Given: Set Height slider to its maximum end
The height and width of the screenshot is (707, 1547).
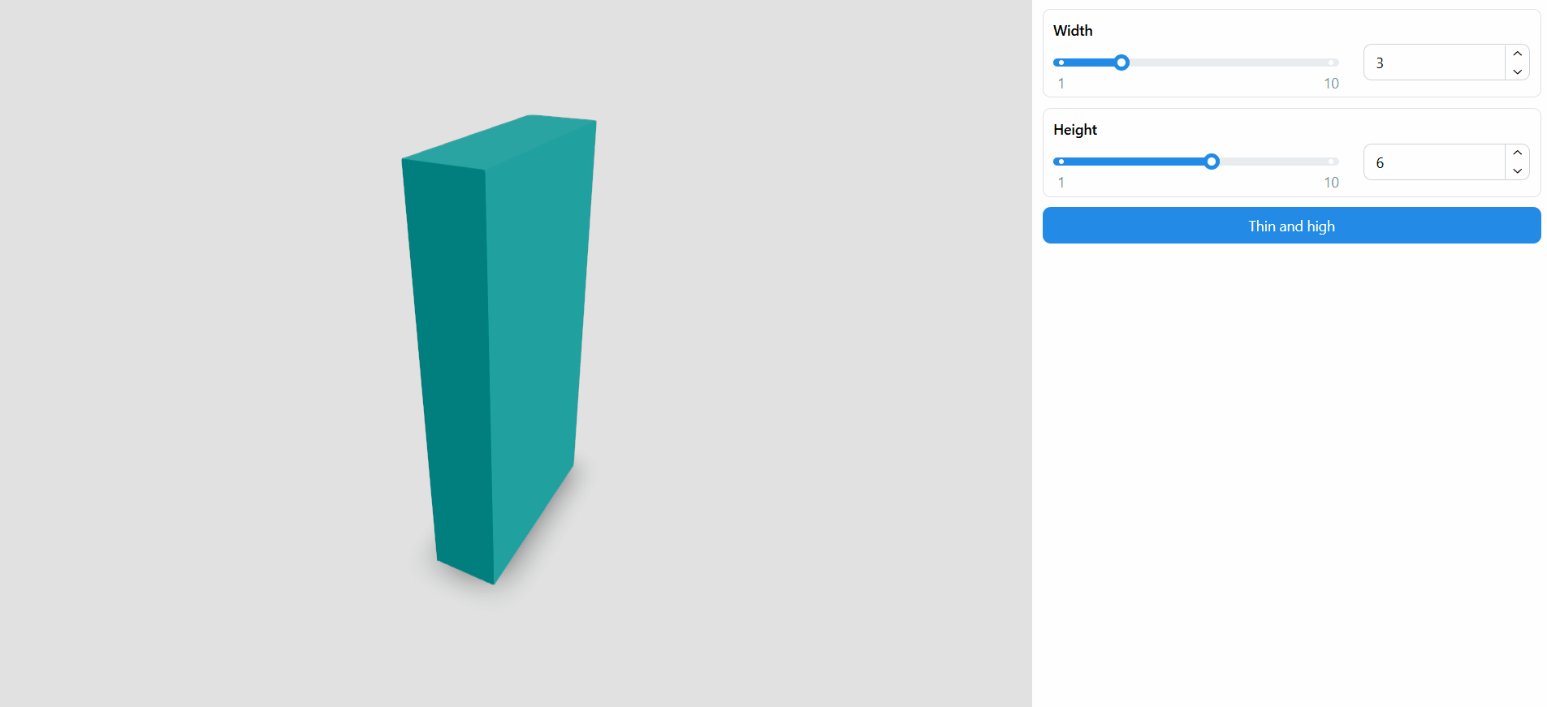Looking at the screenshot, I should (x=1332, y=162).
